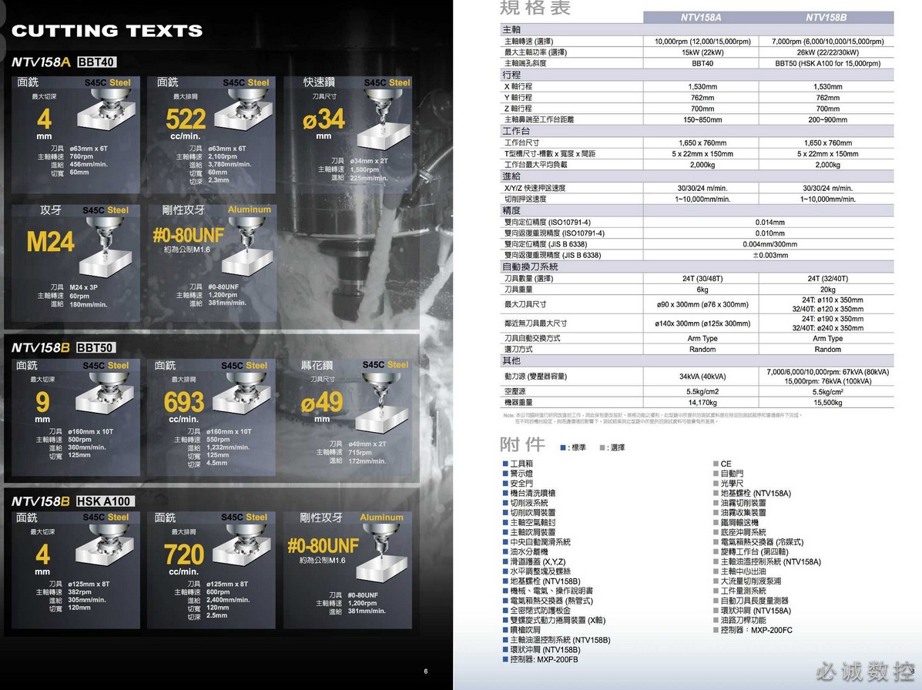
Task: Select the "M24" tapping value
Action: [51, 242]
